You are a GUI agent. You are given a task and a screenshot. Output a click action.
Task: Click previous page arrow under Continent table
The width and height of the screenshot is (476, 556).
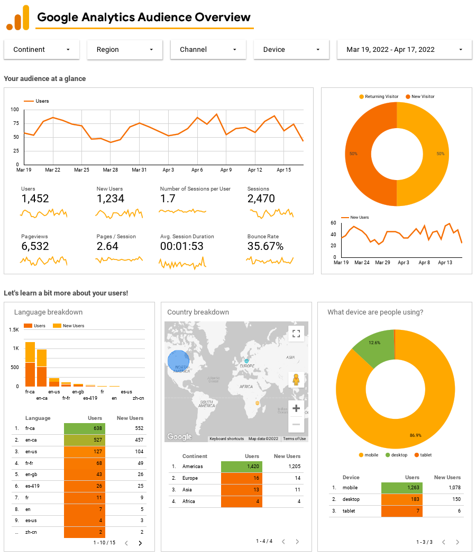[283, 542]
